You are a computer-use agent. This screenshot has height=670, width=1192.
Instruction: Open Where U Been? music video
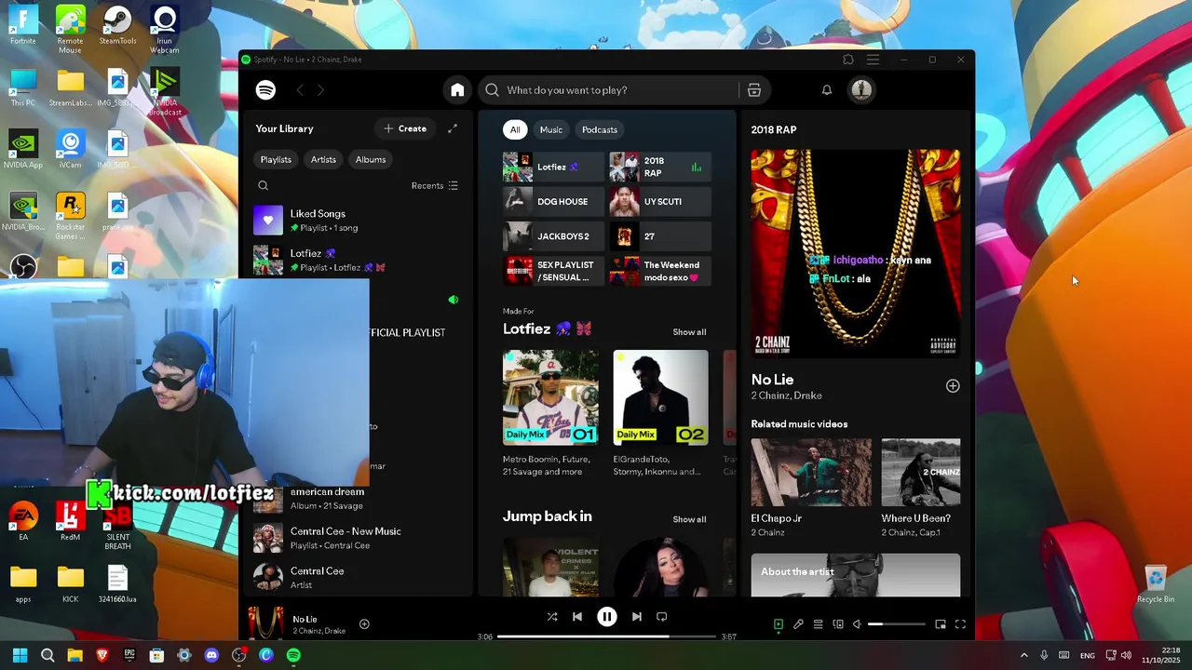[x=921, y=473]
